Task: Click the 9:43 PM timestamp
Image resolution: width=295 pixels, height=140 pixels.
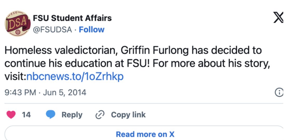Action: pyautogui.click(x=20, y=93)
